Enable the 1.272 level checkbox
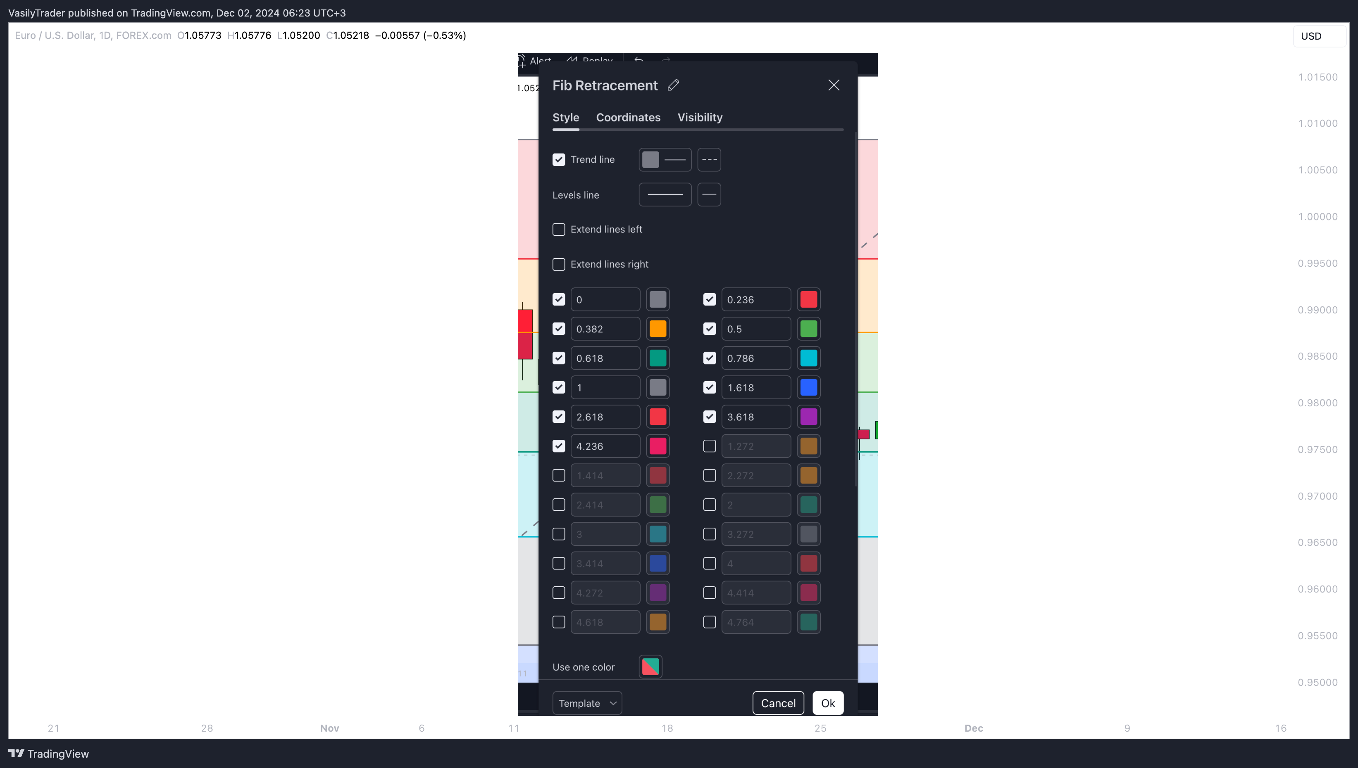This screenshot has width=1358, height=768. click(709, 446)
